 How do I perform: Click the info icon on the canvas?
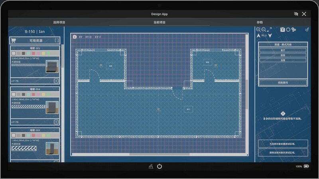(75, 37)
